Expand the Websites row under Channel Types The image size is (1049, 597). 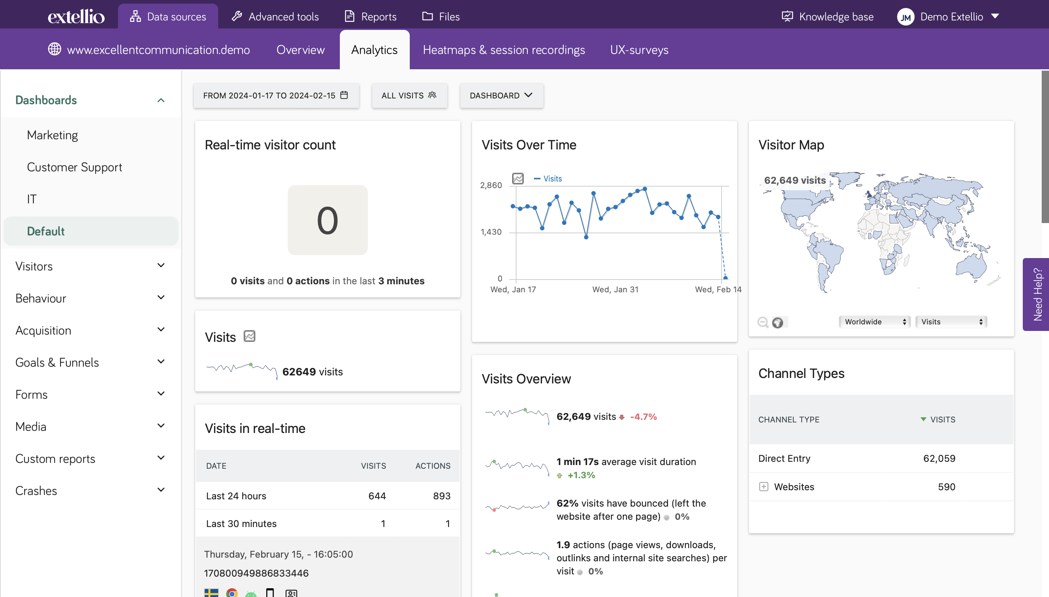click(764, 486)
